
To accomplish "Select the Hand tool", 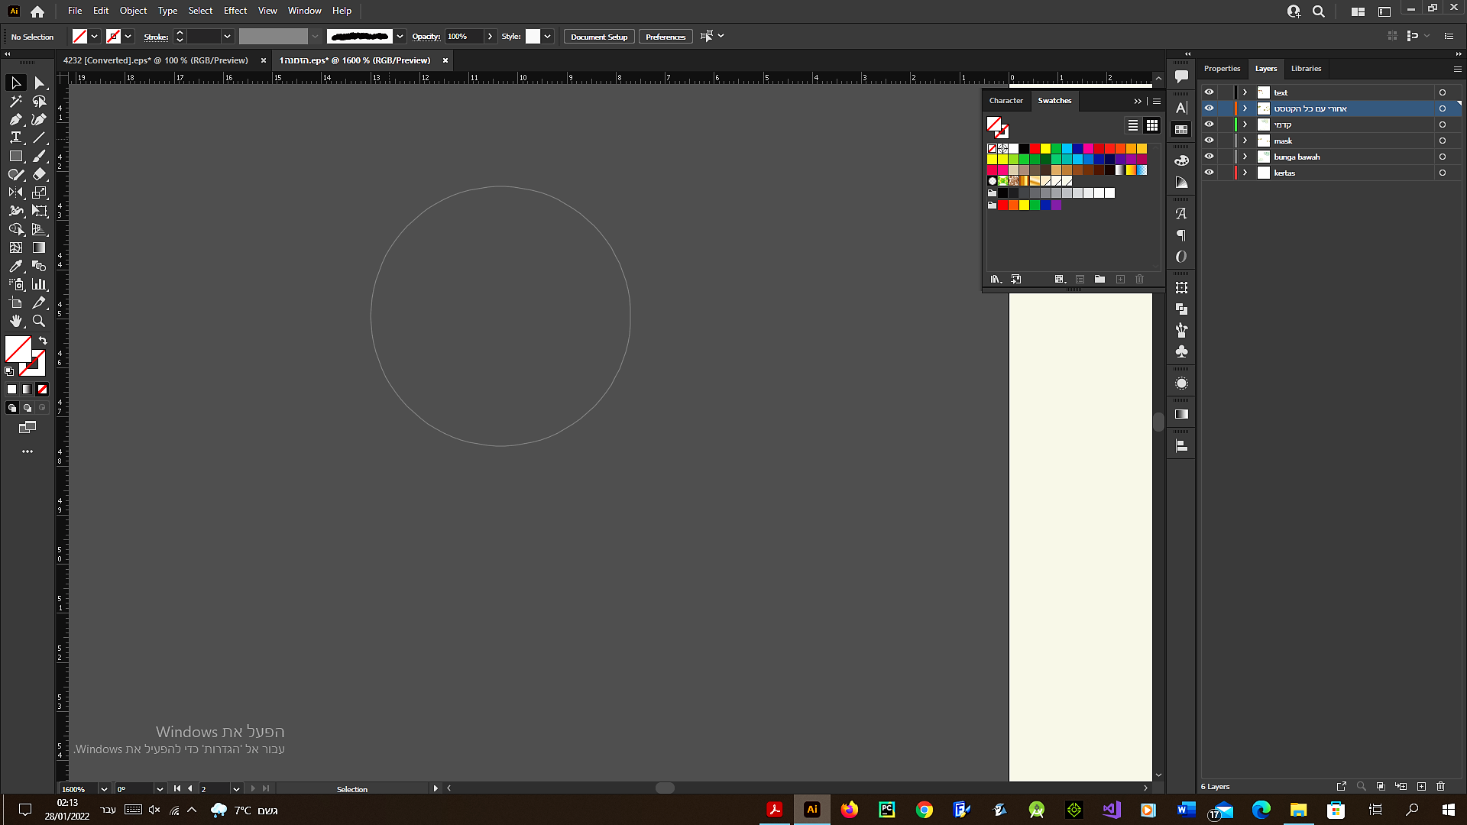I will [15, 321].
